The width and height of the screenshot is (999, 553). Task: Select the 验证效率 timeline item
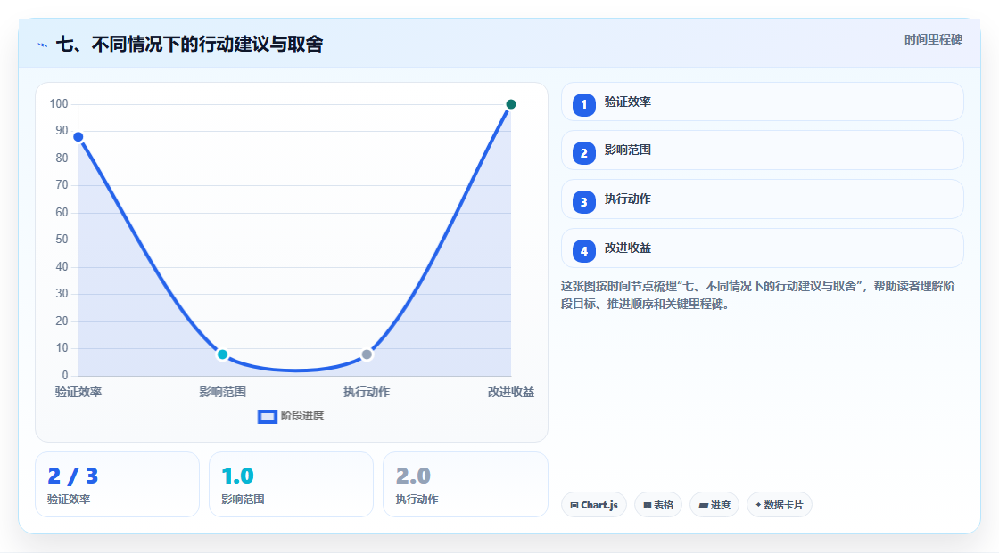click(x=762, y=102)
